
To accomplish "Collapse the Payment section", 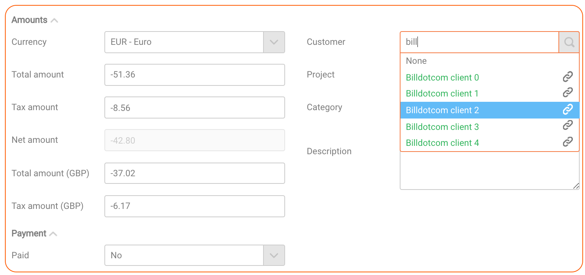I will pyautogui.click(x=53, y=234).
